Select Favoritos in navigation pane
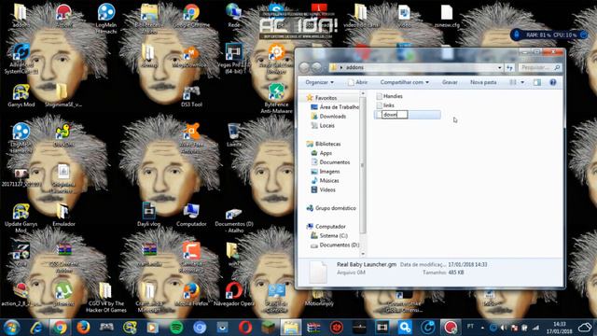Screen dimensions: 597x336 pos(322,98)
